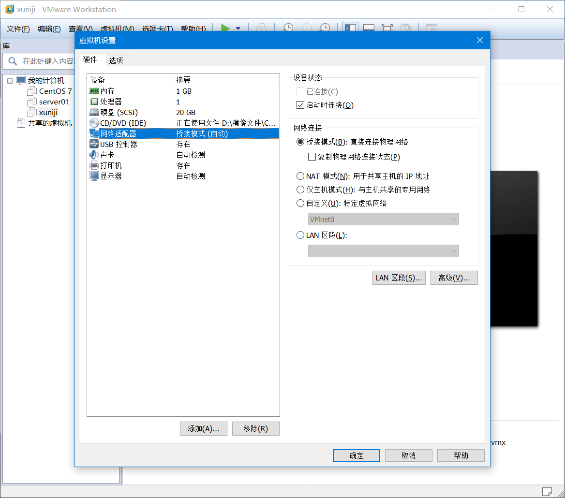Select 桥接模式(B) radio button

coord(300,142)
